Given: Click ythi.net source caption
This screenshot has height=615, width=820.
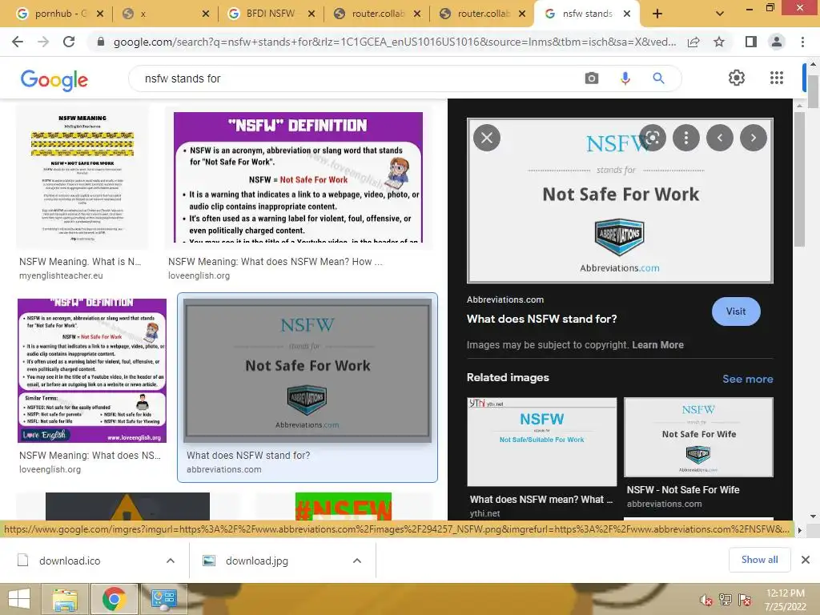Looking at the screenshot, I should [x=484, y=513].
